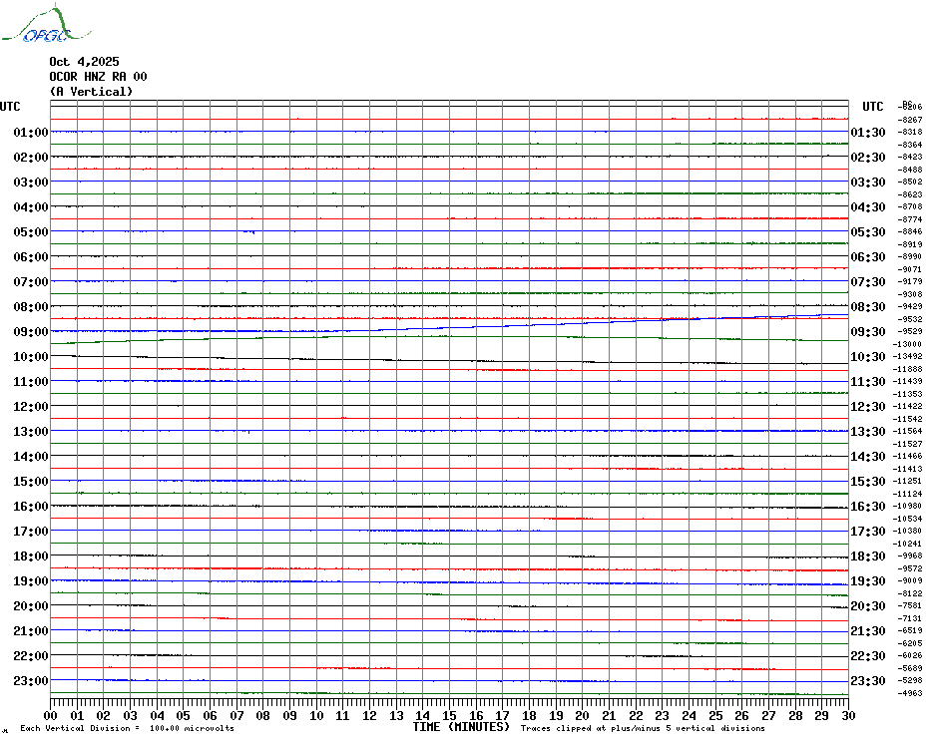Viewport: 928px width, 742px height.
Task: Click the '15:30' half-hour label
Action: tap(868, 481)
